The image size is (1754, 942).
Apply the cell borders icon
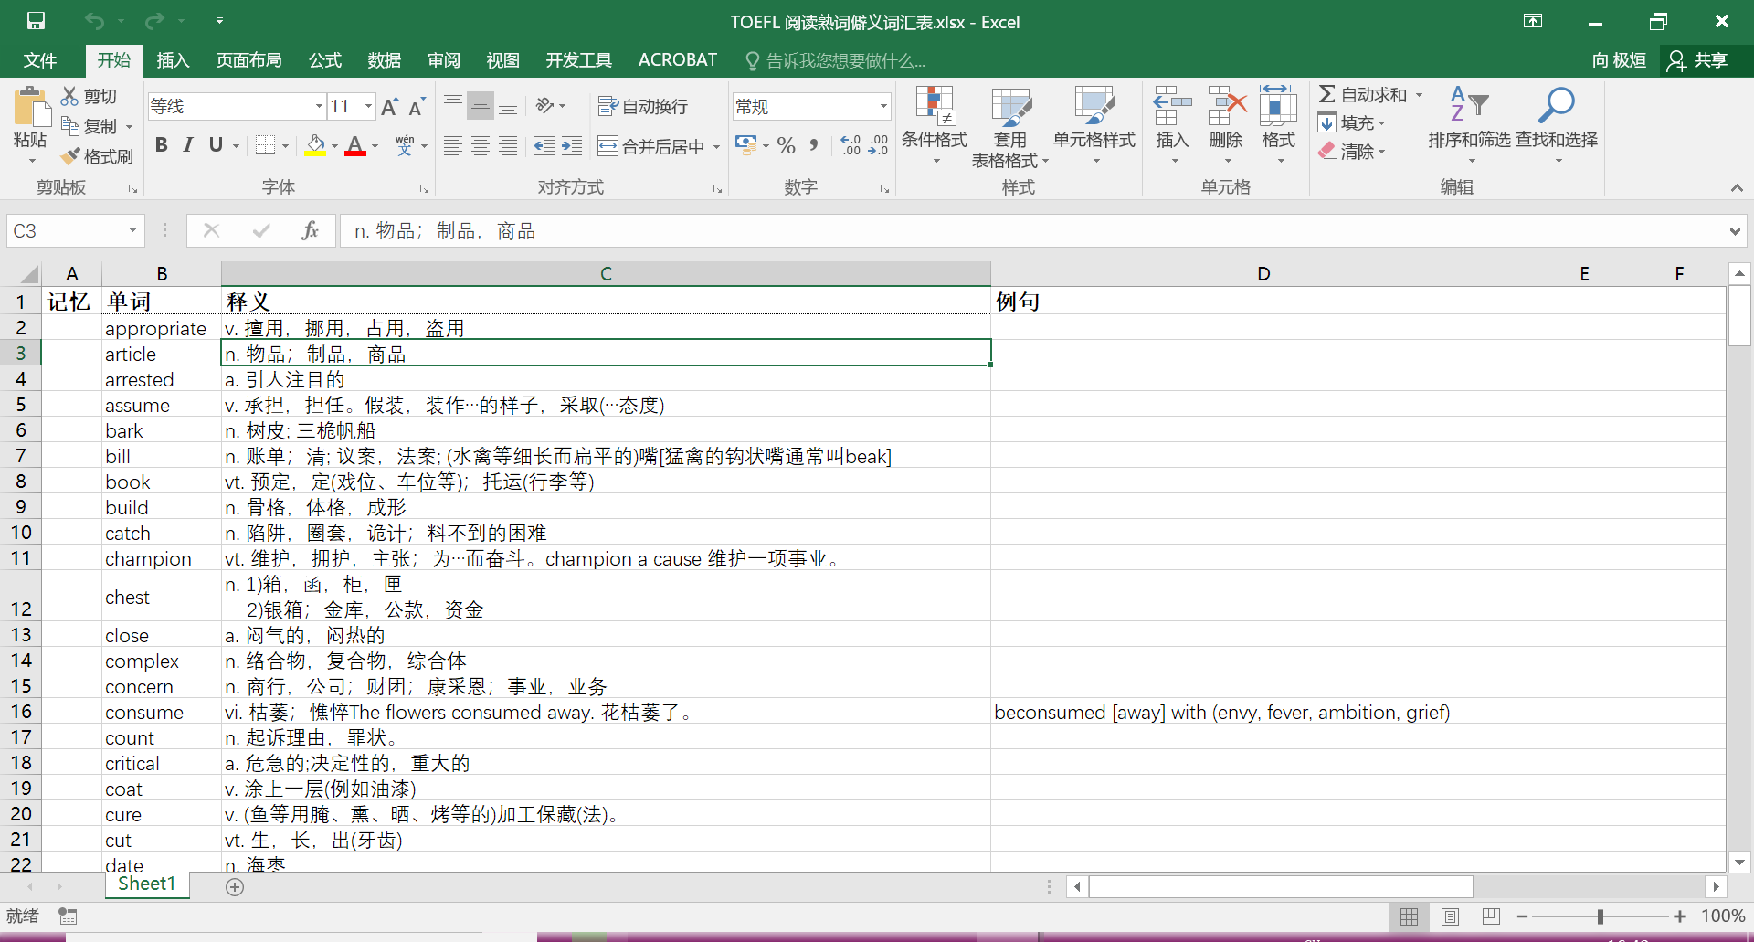(x=266, y=145)
